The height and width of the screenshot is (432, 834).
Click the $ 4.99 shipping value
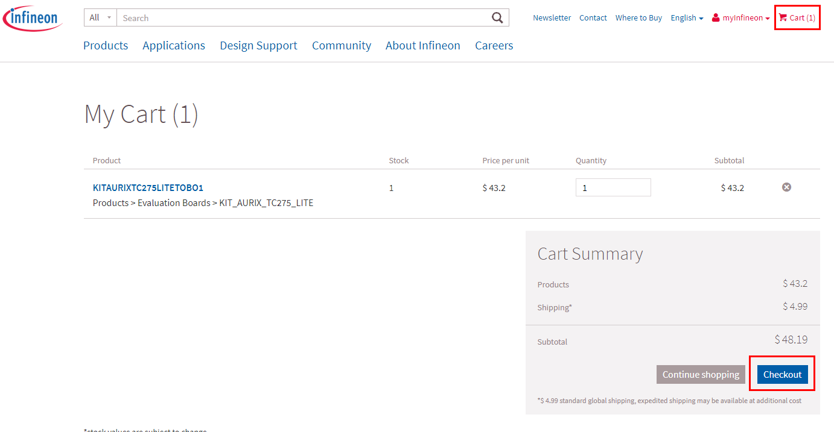795,307
